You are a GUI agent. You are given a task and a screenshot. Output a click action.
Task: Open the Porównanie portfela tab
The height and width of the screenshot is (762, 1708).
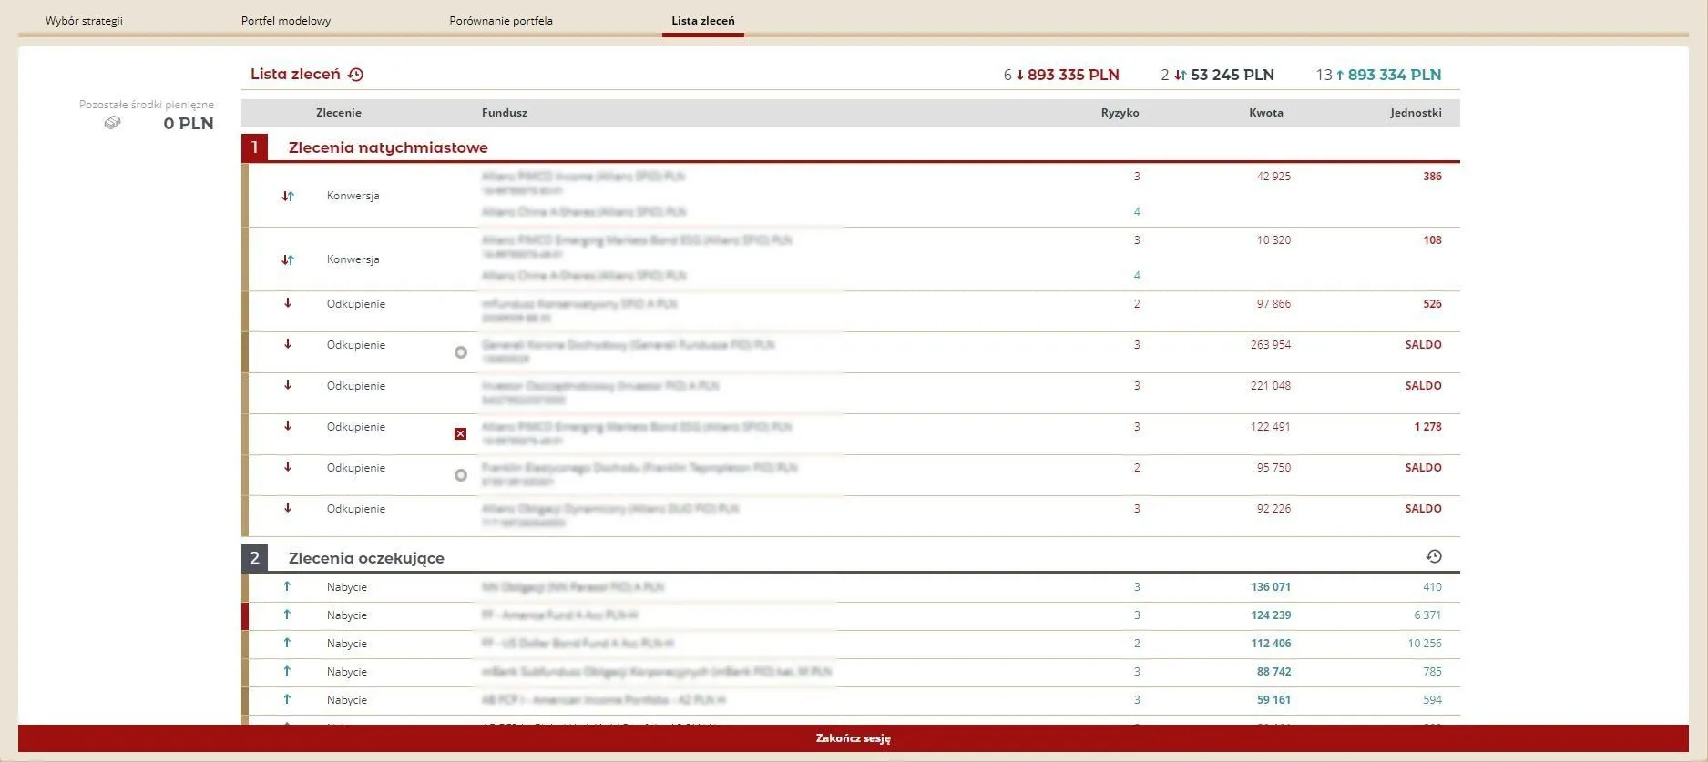pos(501,20)
